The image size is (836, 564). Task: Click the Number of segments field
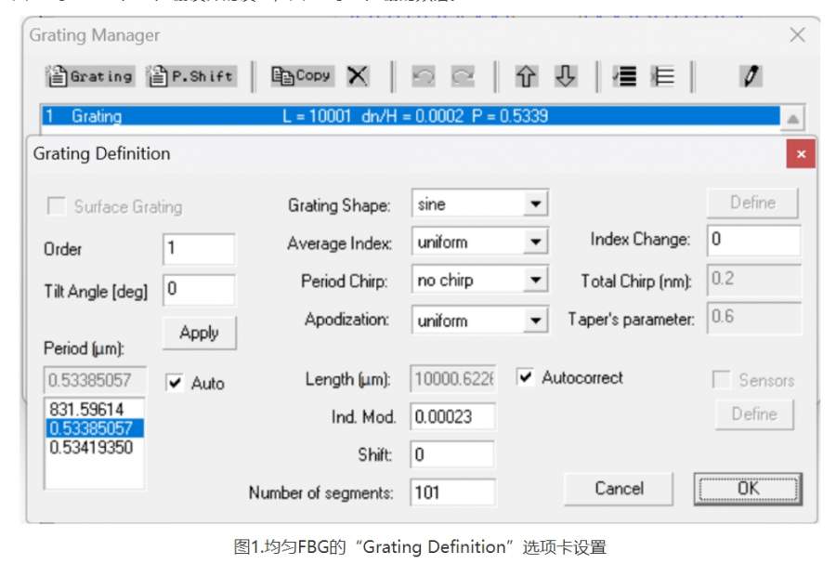point(453,492)
